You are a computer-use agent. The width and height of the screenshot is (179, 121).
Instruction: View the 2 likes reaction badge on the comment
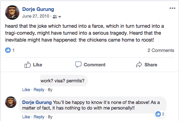coord(160,114)
